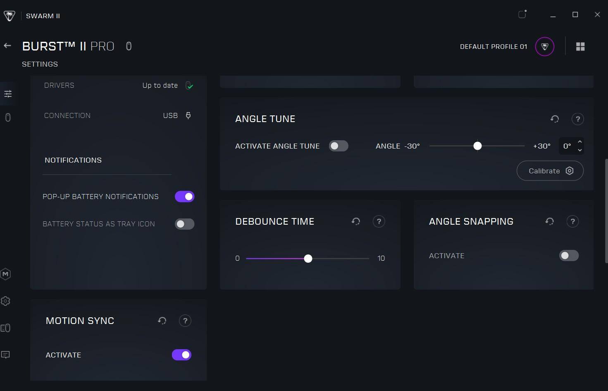Open help for Debounce Time
The image size is (608, 391).
379,221
